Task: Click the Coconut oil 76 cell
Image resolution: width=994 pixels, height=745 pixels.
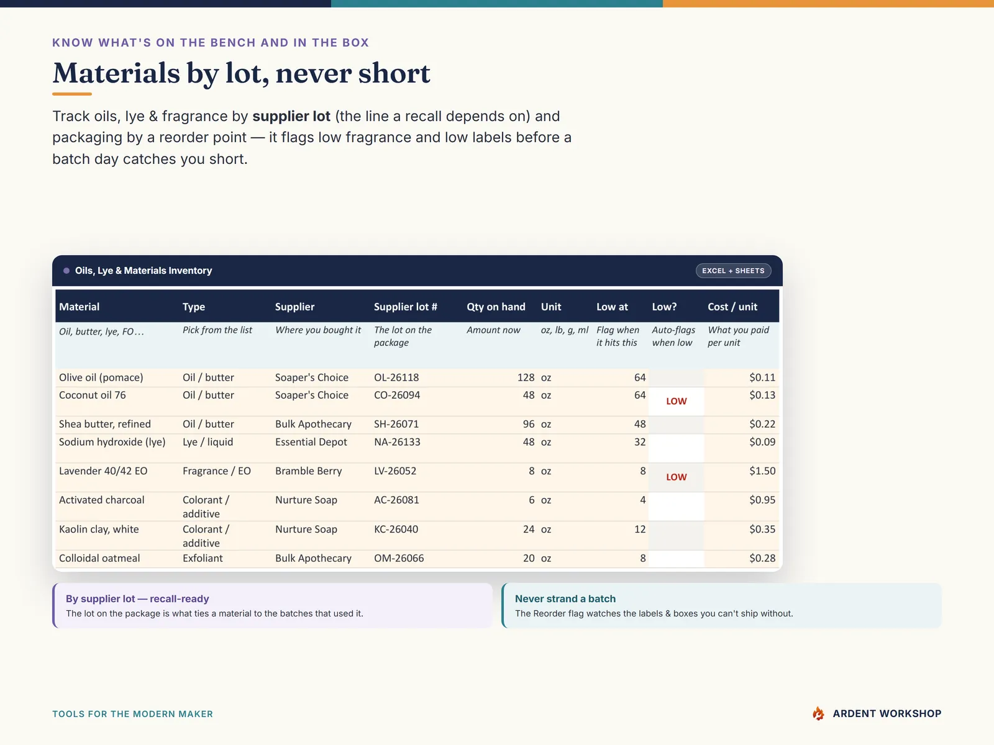Action: 93,395
